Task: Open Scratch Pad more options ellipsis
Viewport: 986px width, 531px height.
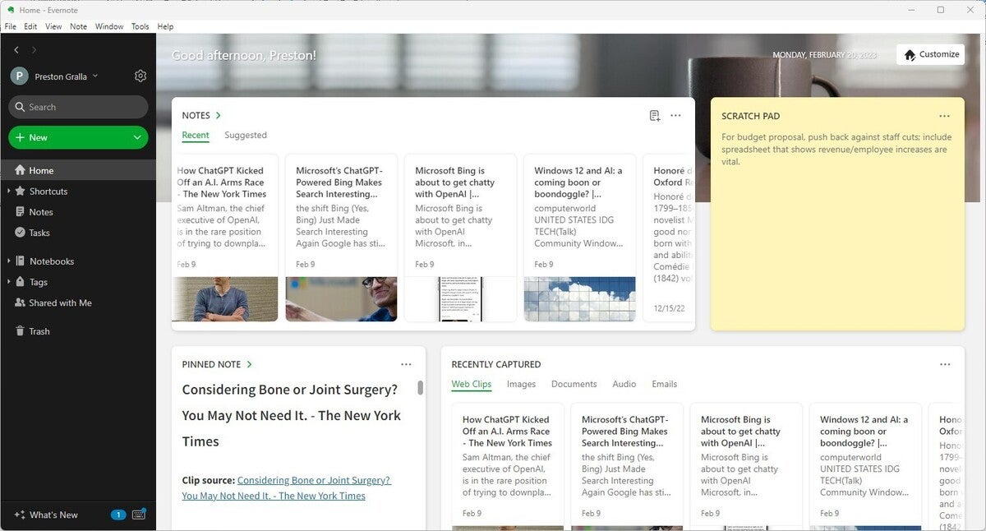Action: [945, 116]
